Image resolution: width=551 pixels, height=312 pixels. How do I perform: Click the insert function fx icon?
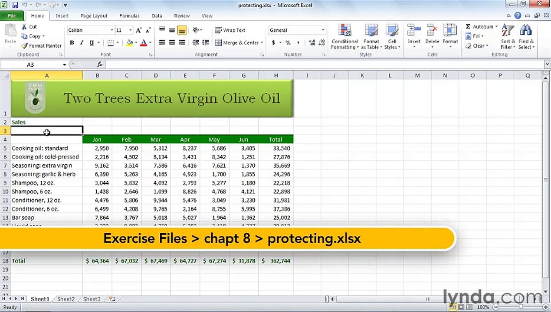point(99,65)
